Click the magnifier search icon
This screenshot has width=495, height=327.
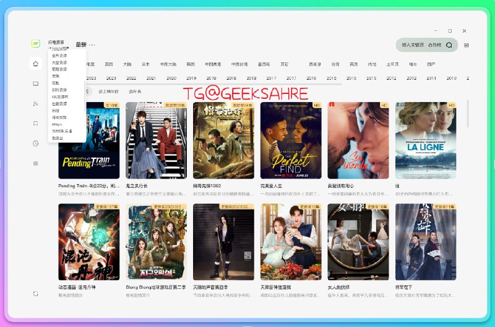449,45
